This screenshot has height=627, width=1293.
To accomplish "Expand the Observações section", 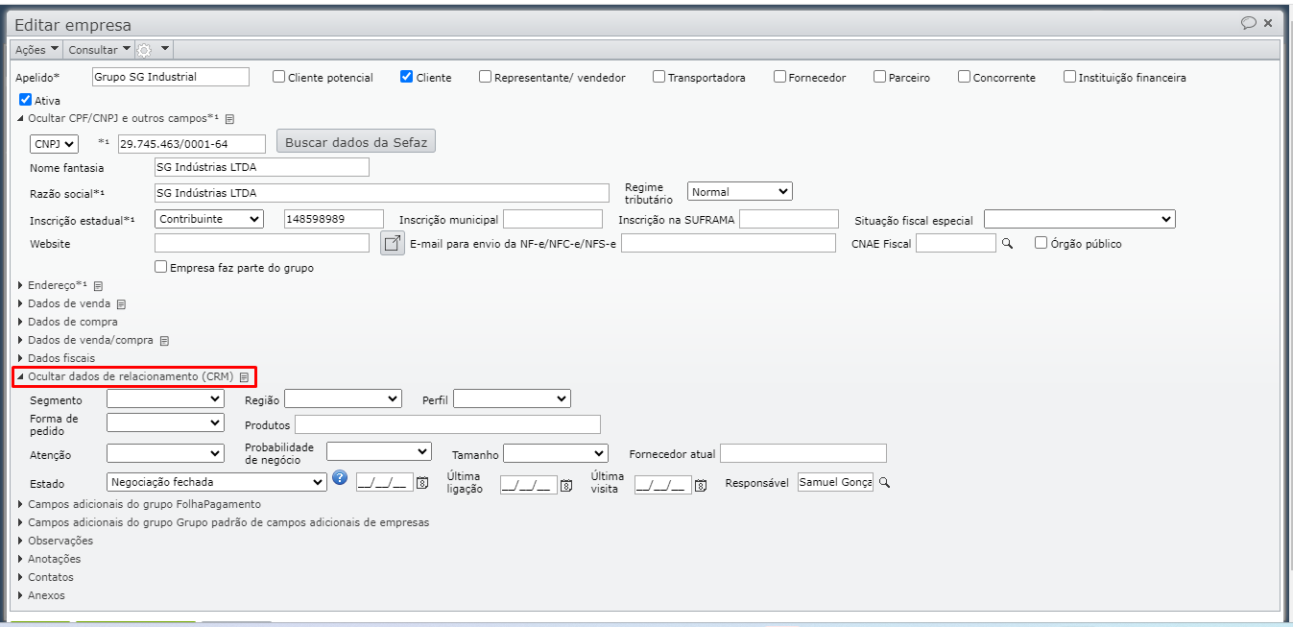I will click(55, 541).
